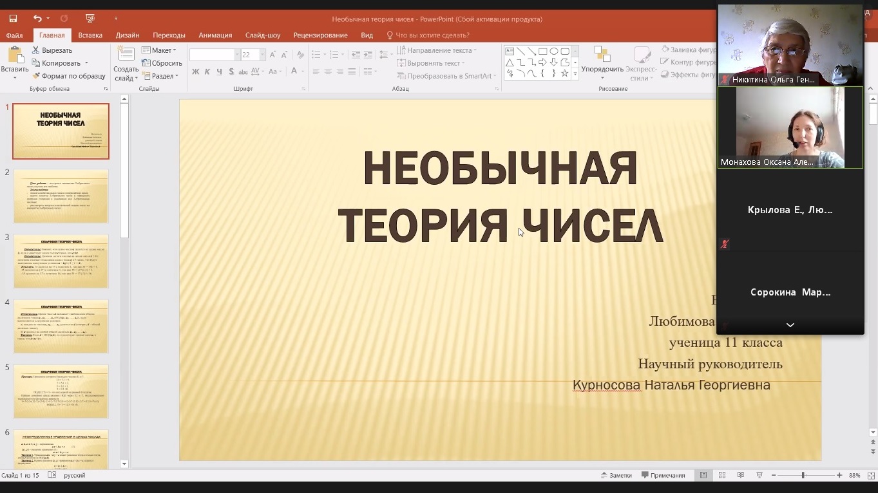Click Контур фигуры shape outline button
Viewport: 878px width, 497px height.
click(689, 62)
